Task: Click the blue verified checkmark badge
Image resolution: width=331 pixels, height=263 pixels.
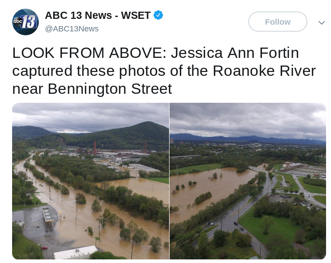Action: 158,15
